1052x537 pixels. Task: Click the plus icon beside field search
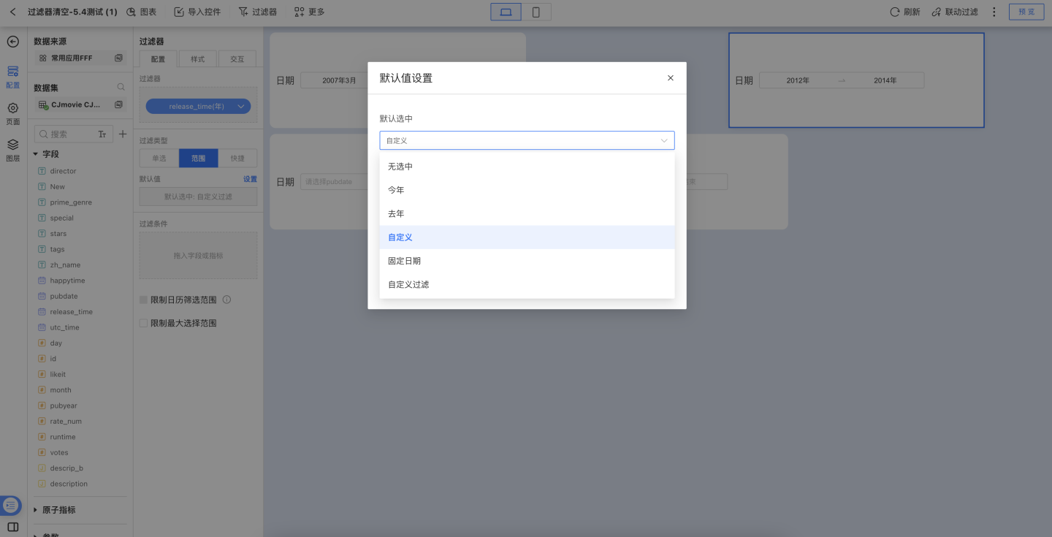(x=123, y=134)
